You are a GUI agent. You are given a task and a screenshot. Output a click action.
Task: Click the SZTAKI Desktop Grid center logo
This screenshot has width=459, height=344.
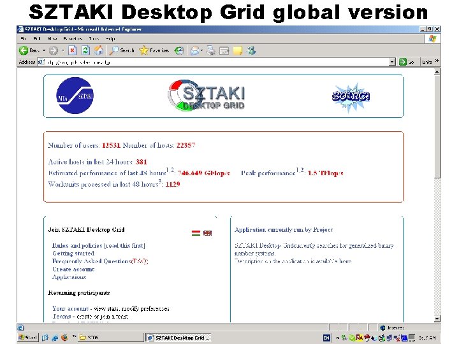[207, 96]
